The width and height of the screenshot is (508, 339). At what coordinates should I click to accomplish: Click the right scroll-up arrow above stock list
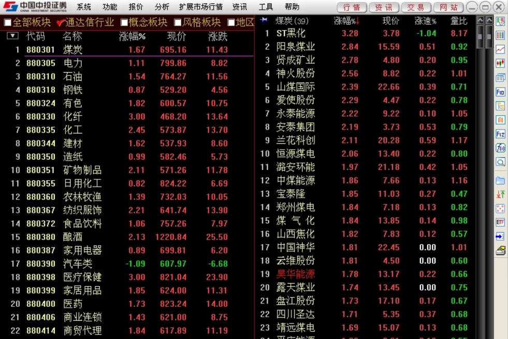(x=489, y=20)
